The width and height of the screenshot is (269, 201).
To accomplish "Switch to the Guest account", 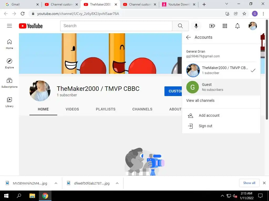I will 221,87.
